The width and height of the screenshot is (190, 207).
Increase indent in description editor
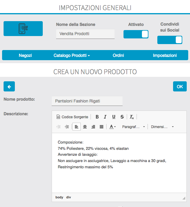pos(67,127)
